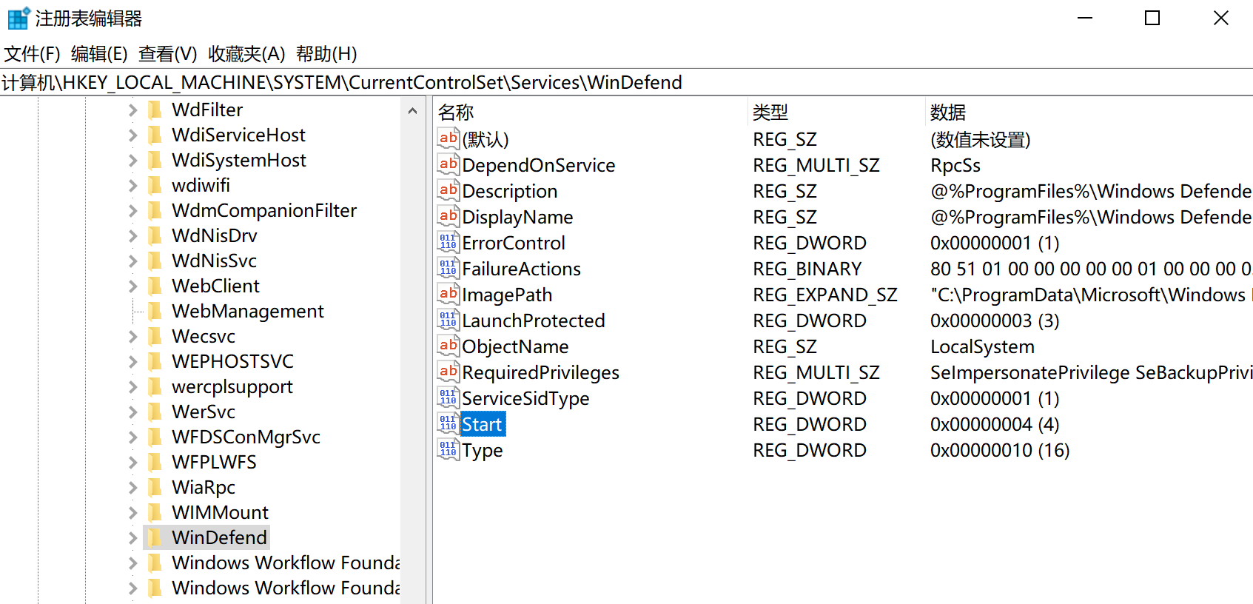
Task: Click the DependOnService string value icon
Action: (x=449, y=165)
